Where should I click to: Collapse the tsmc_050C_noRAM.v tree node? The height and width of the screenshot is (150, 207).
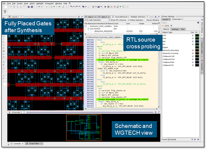click(x=86, y=26)
